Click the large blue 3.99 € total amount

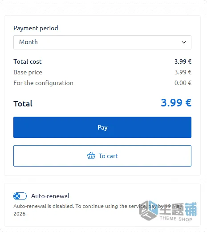point(176,103)
